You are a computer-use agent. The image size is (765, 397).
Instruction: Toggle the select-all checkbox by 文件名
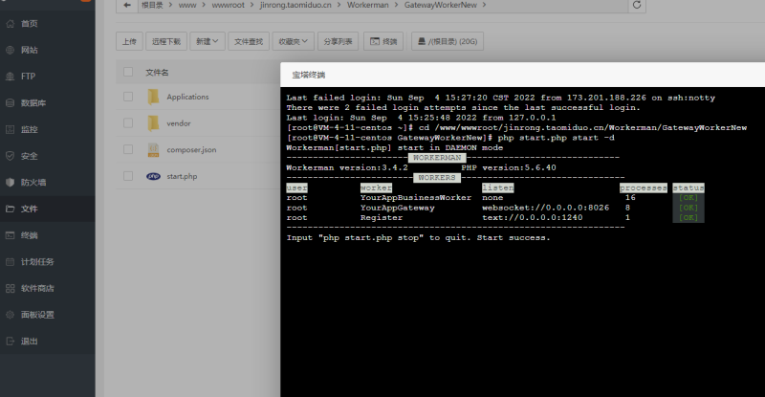pos(128,72)
